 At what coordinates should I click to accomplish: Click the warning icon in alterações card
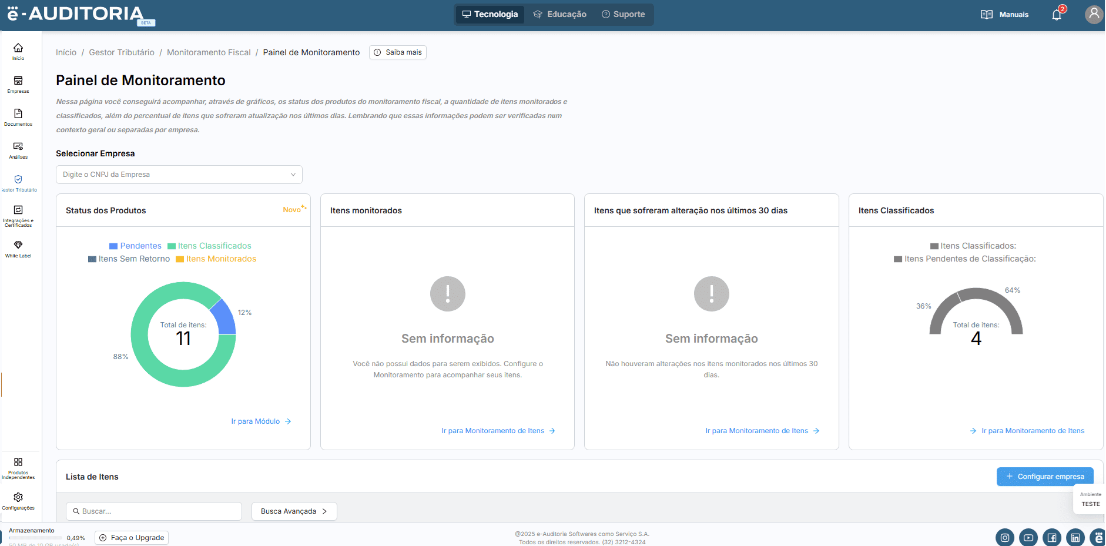tap(712, 294)
